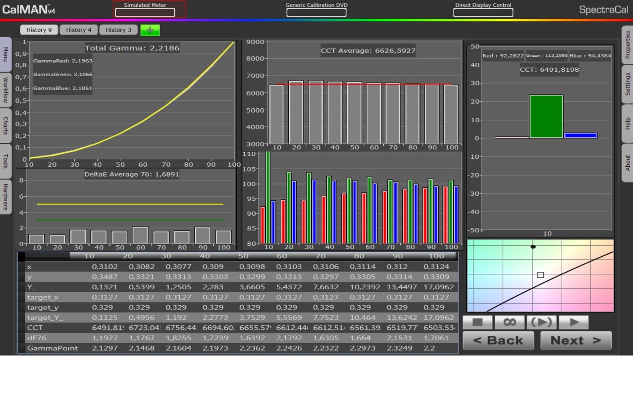
Task: Click the Total Gamma: 2,2186 label
Action: point(132,48)
